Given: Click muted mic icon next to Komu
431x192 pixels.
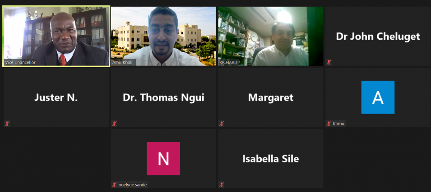Looking at the screenshot, I should pos(329,123).
